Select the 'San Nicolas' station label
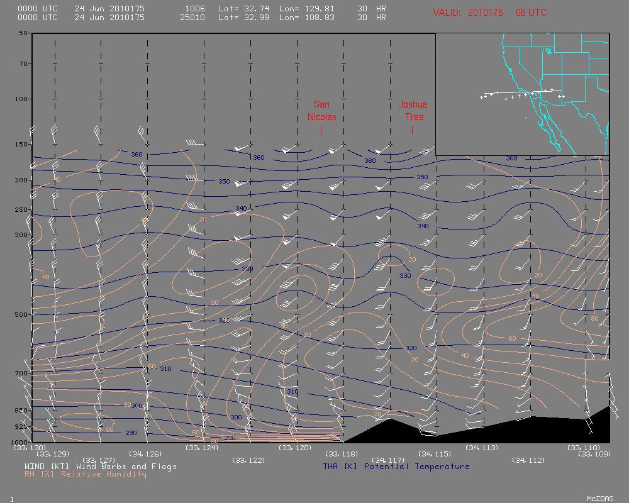The width and height of the screenshot is (629, 503). pyautogui.click(x=321, y=111)
